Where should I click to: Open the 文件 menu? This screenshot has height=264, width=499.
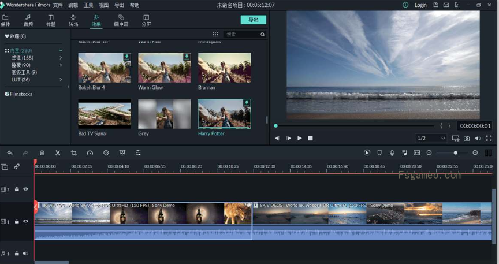(58, 5)
